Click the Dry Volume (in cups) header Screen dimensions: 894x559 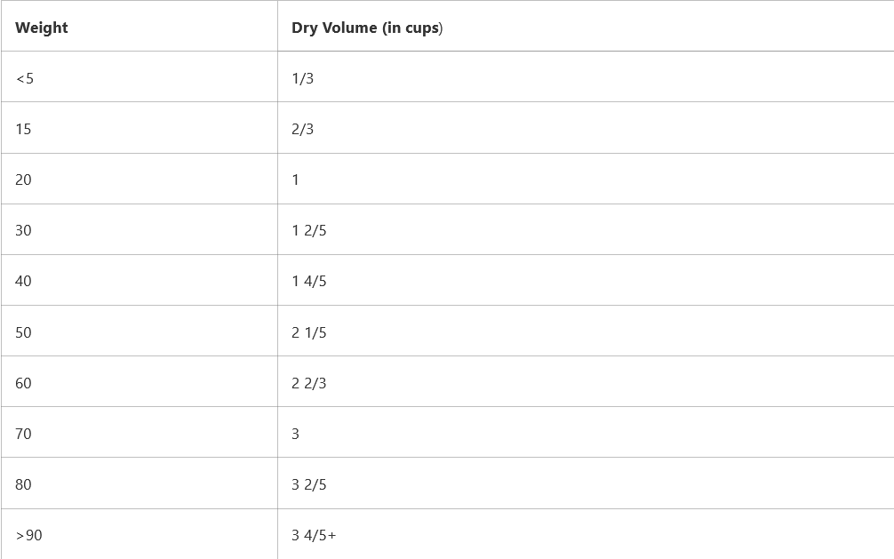(x=367, y=28)
